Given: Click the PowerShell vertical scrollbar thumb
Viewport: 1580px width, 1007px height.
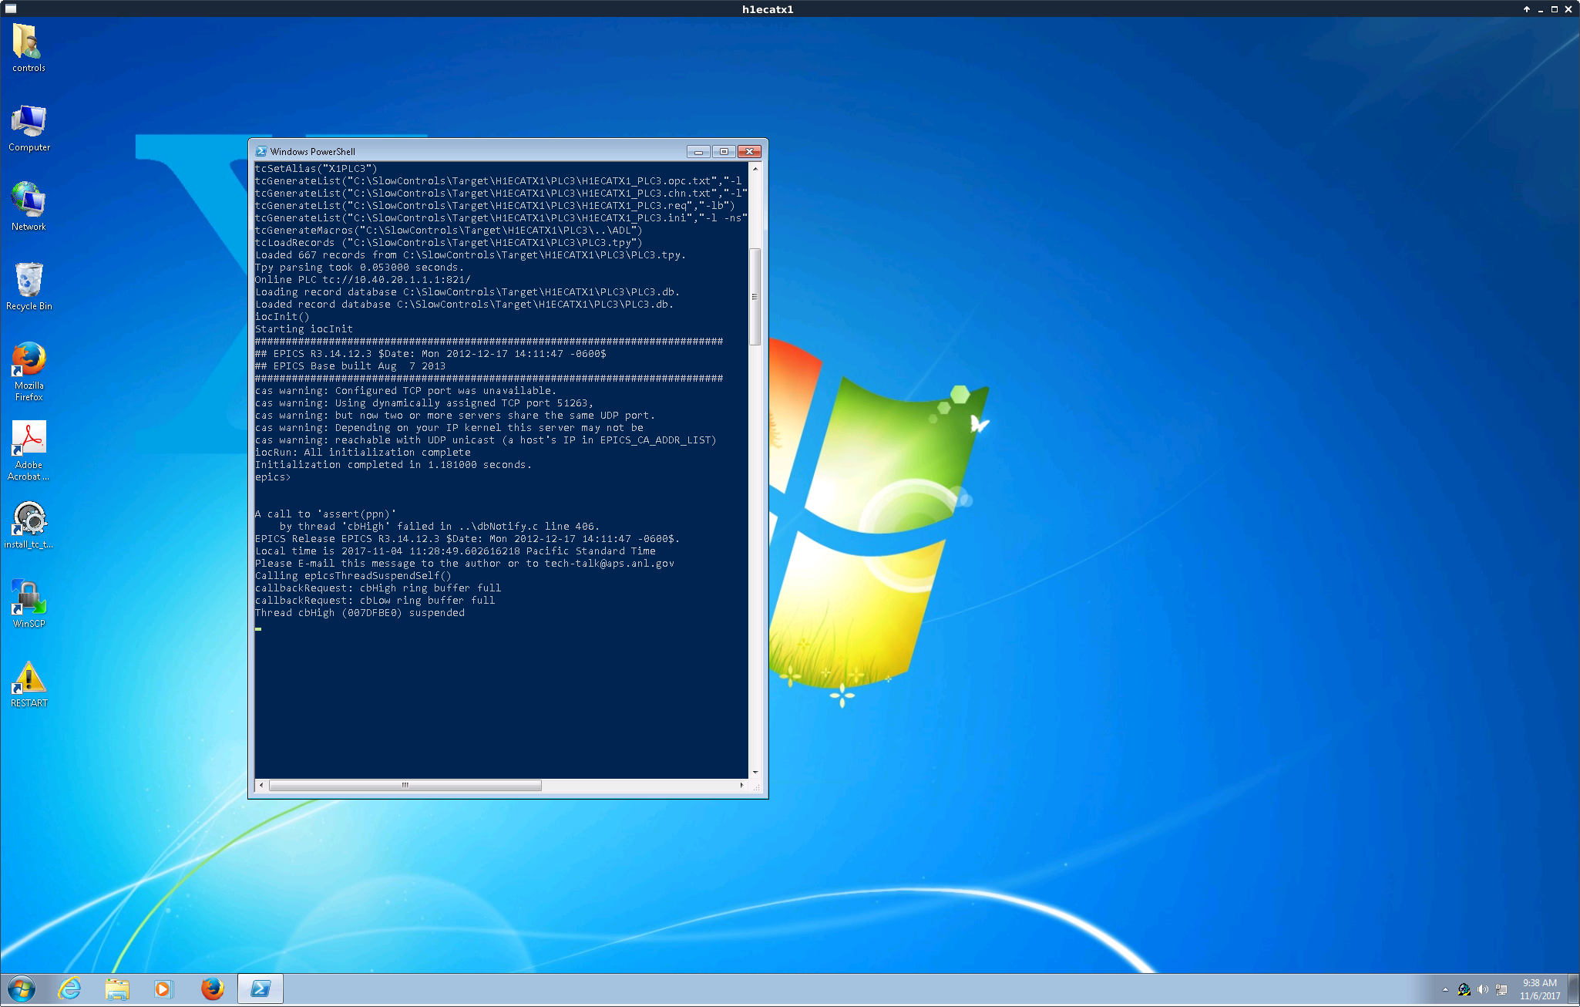Looking at the screenshot, I should click(755, 296).
